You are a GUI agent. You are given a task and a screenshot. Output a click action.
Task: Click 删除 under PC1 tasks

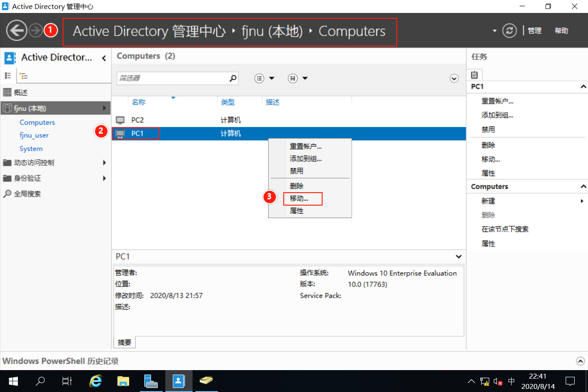488,145
